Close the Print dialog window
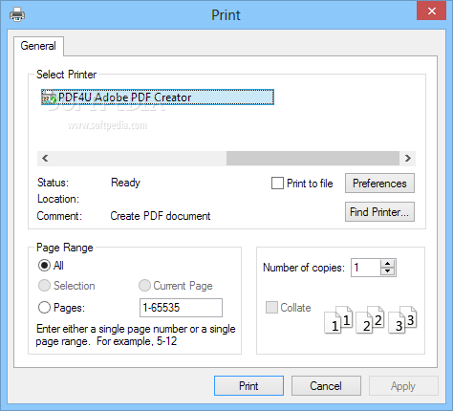The height and width of the screenshot is (411, 453). [x=431, y=11]
